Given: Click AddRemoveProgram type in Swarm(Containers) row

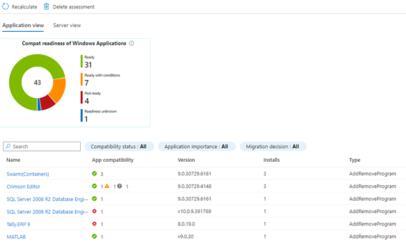Looking at the screenshot, I should coord(373,174).
